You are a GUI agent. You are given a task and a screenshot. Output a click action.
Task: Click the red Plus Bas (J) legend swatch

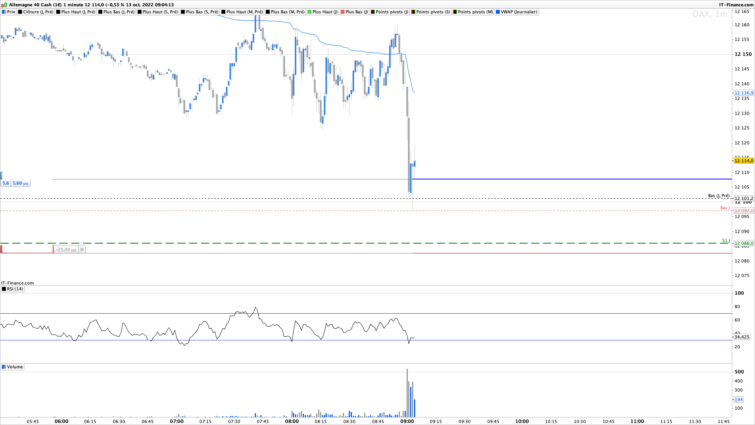pyautogui.click(x=343, y=12)
